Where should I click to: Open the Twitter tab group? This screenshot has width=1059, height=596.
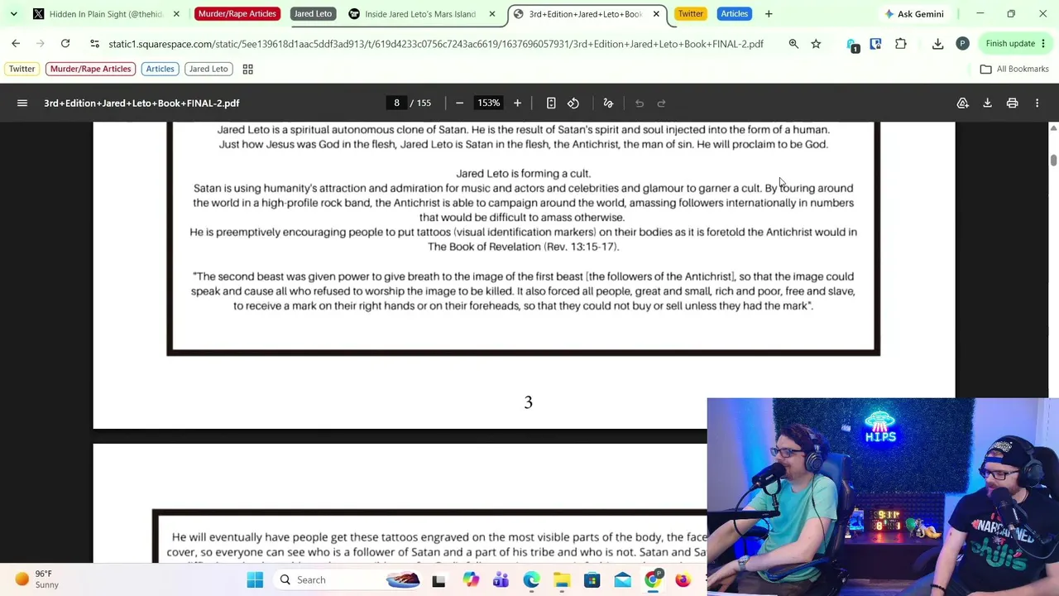click(x=690, y=14)
